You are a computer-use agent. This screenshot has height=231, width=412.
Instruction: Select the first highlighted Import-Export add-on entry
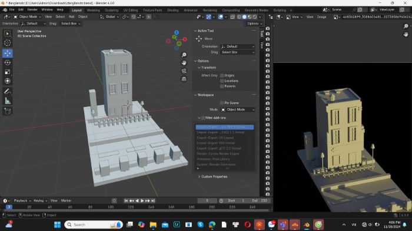coord(225,127)
